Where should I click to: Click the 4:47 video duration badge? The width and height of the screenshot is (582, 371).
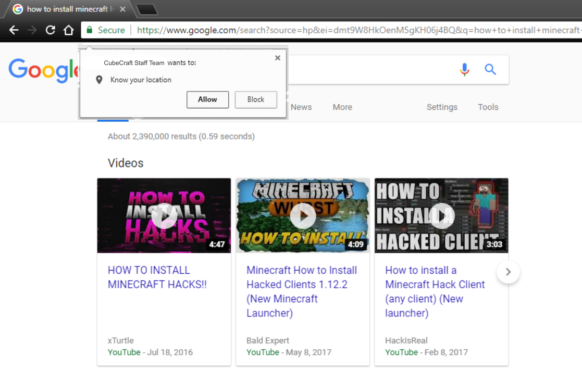click(217, 245)
